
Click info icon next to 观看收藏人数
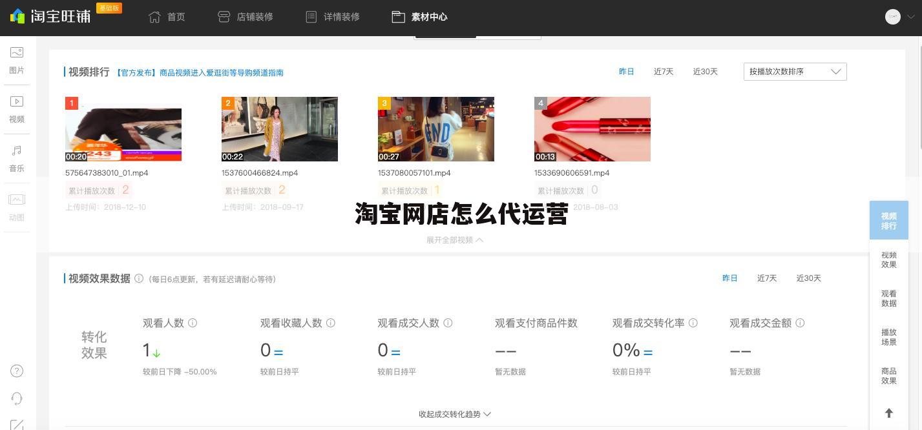coord(331,323)
